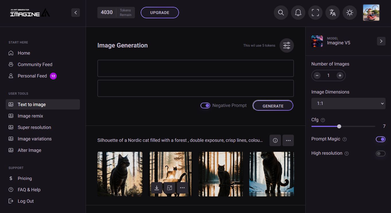Open the search icon in header
The width and height of the screenshot is (391, 213).
[x=281, y=13]
